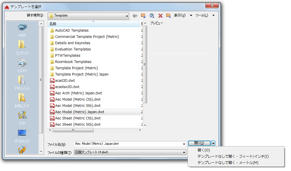Open the ヒストリ history location

click(x=22, y=65)
